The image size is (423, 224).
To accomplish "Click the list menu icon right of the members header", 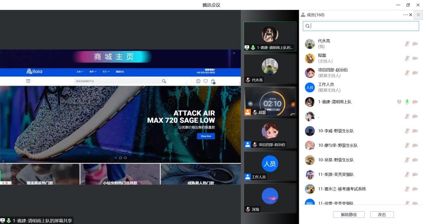I will click(x=418, y=15).
